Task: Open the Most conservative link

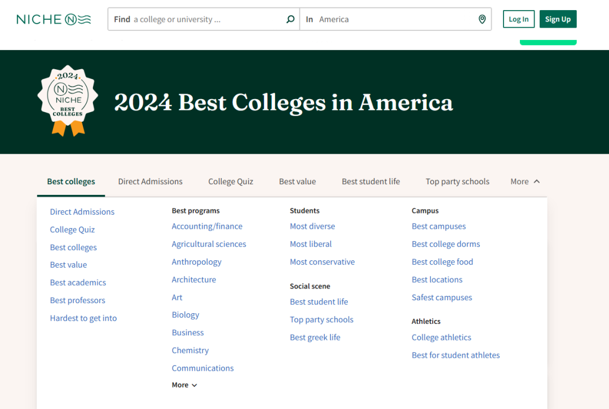Action: point(323,262)
